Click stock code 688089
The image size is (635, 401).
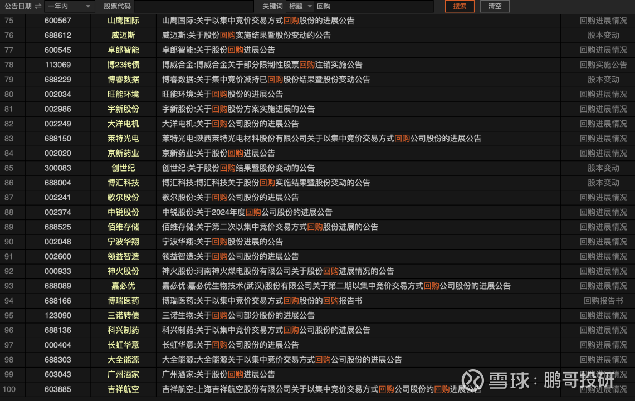pos(58,286)
